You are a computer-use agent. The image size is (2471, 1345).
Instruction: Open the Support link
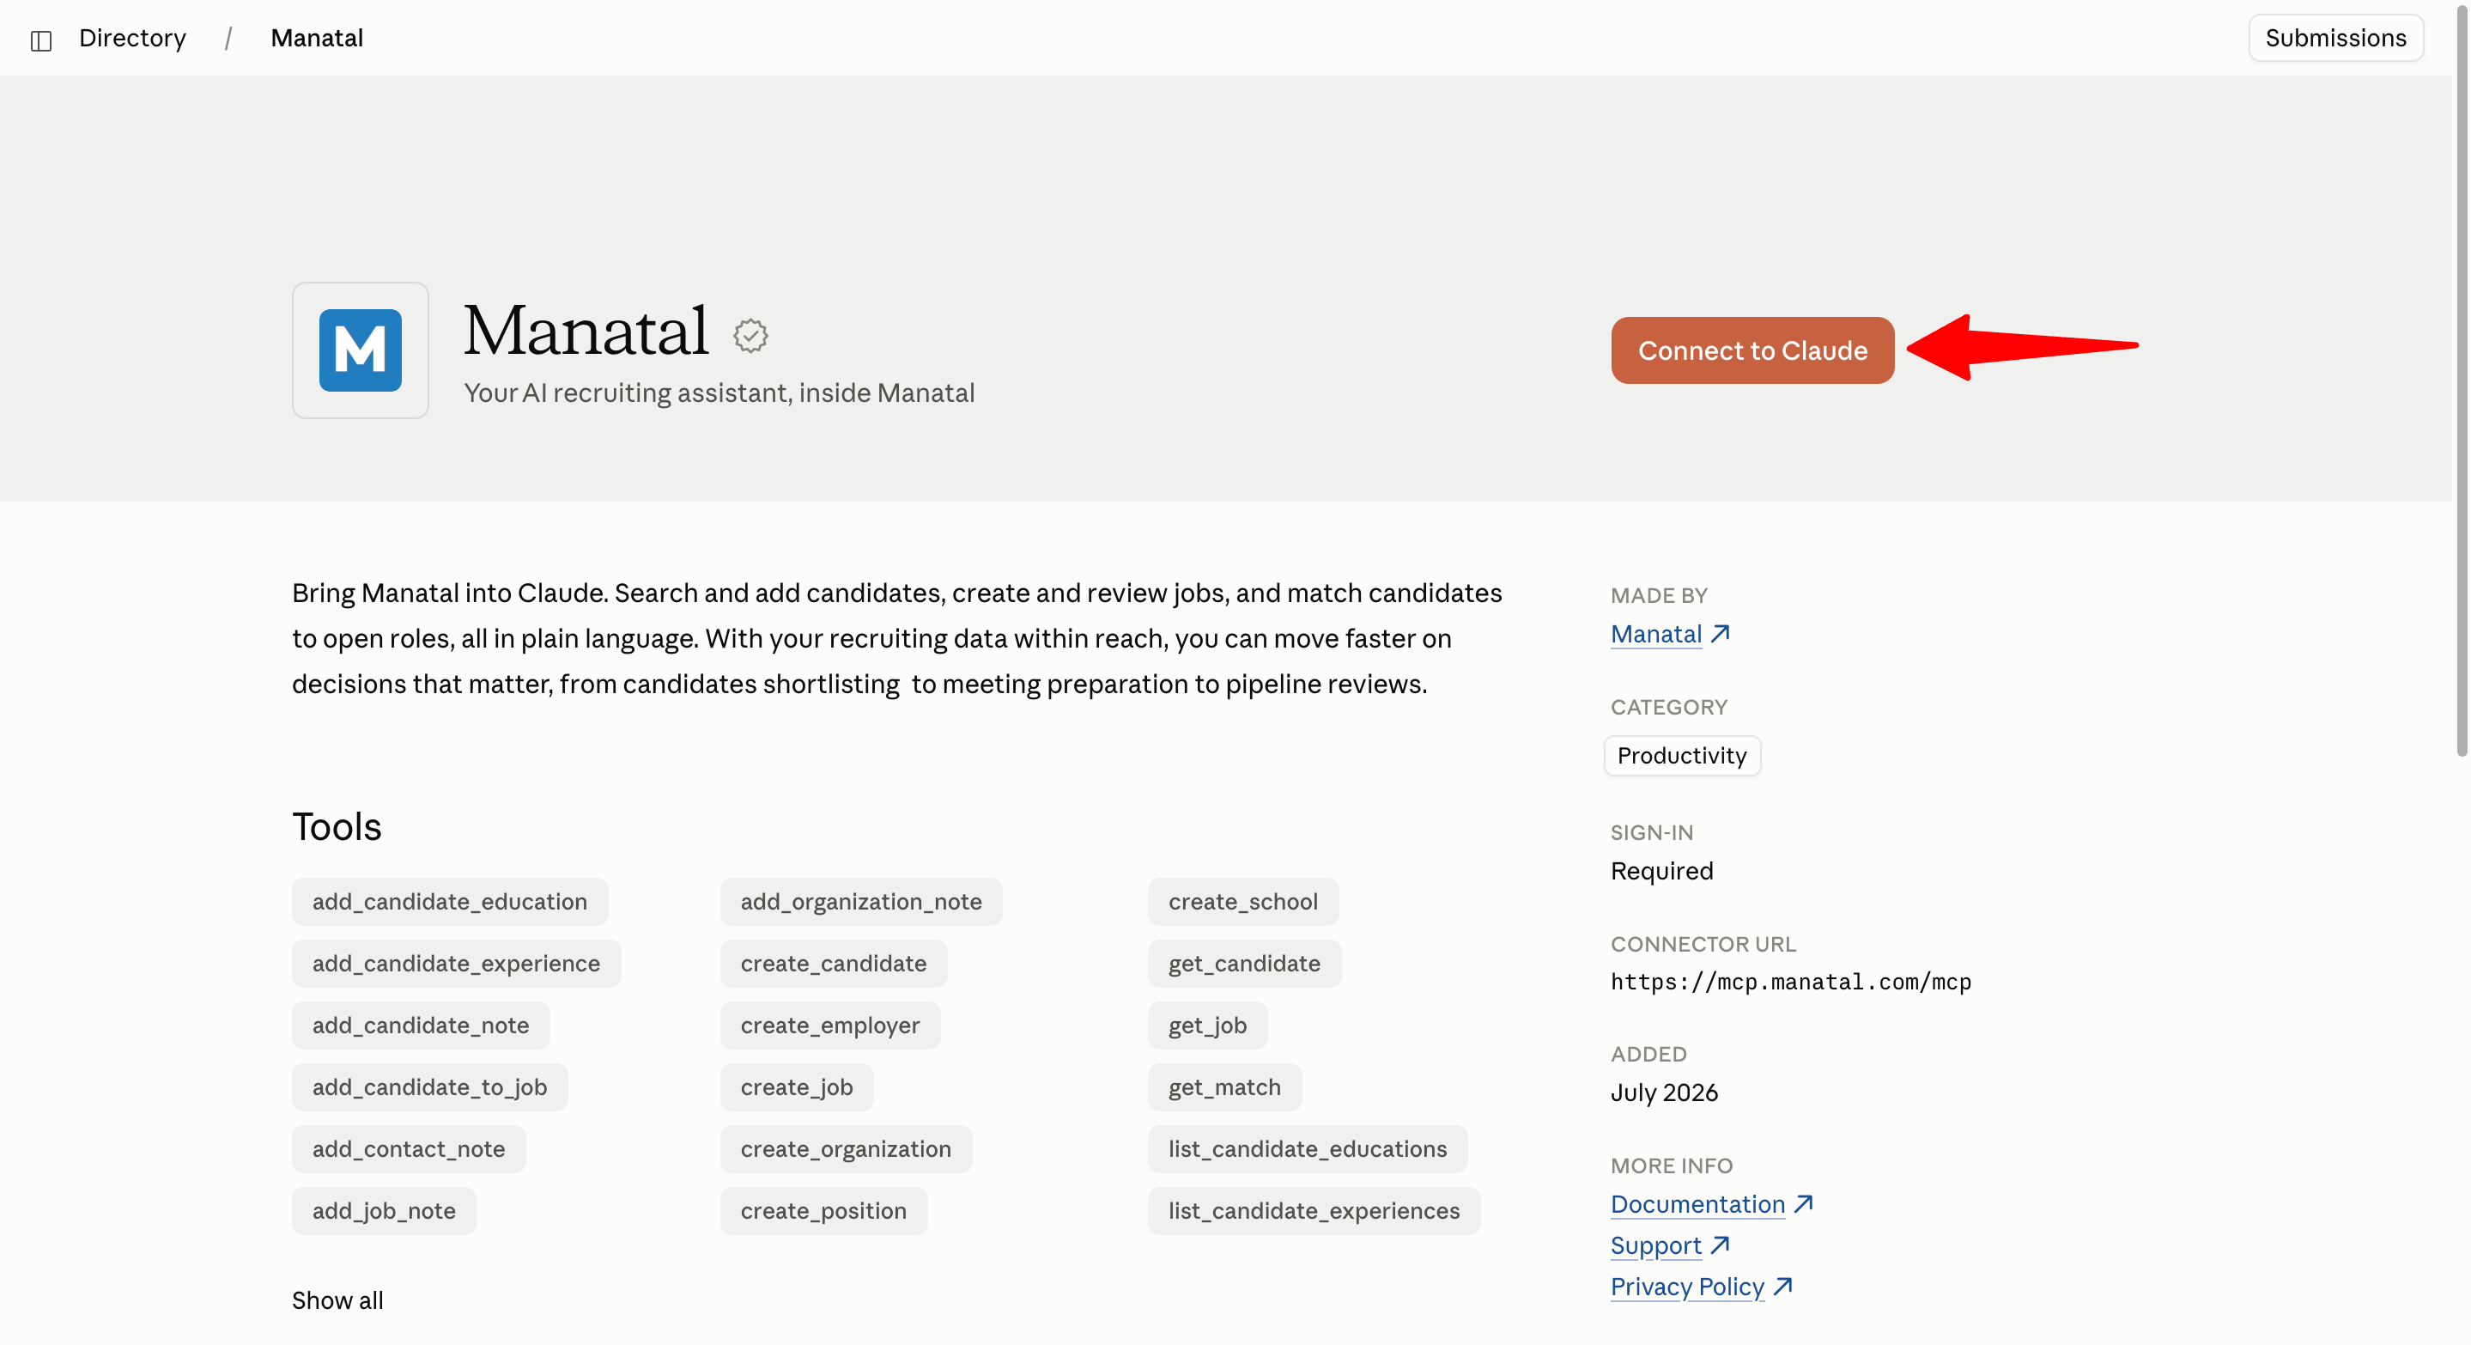point(1655,1245)
